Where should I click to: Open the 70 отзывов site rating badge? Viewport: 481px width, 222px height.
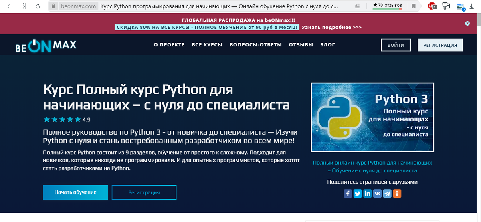(x=387, y=6)
